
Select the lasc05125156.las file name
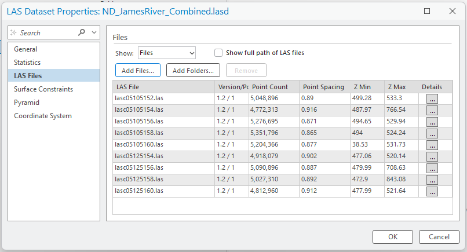coord(139,167)
